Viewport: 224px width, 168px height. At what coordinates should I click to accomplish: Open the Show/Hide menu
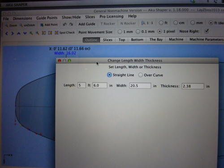click(71, 17)
